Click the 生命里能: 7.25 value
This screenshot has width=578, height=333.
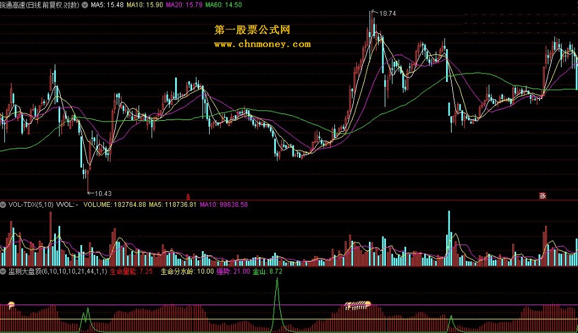pos(131,272)
